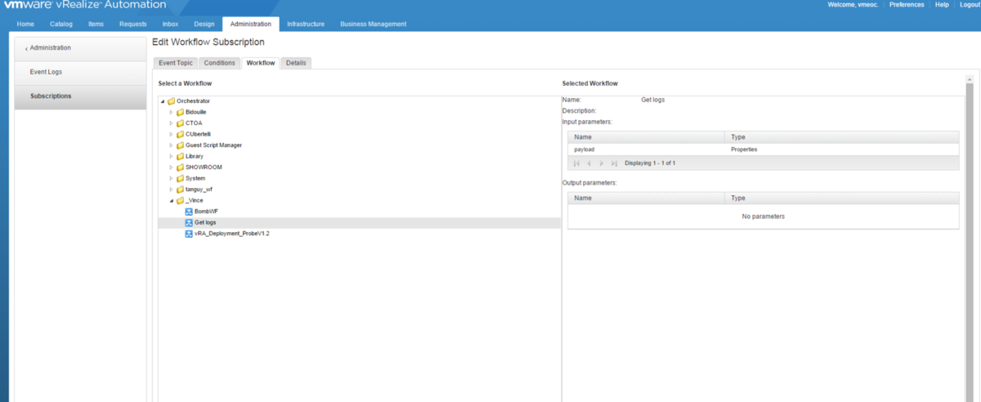This screenshot has height=402, width=981.
Task: Expand the Bidouille folder
Action: [x=171, y=112]
